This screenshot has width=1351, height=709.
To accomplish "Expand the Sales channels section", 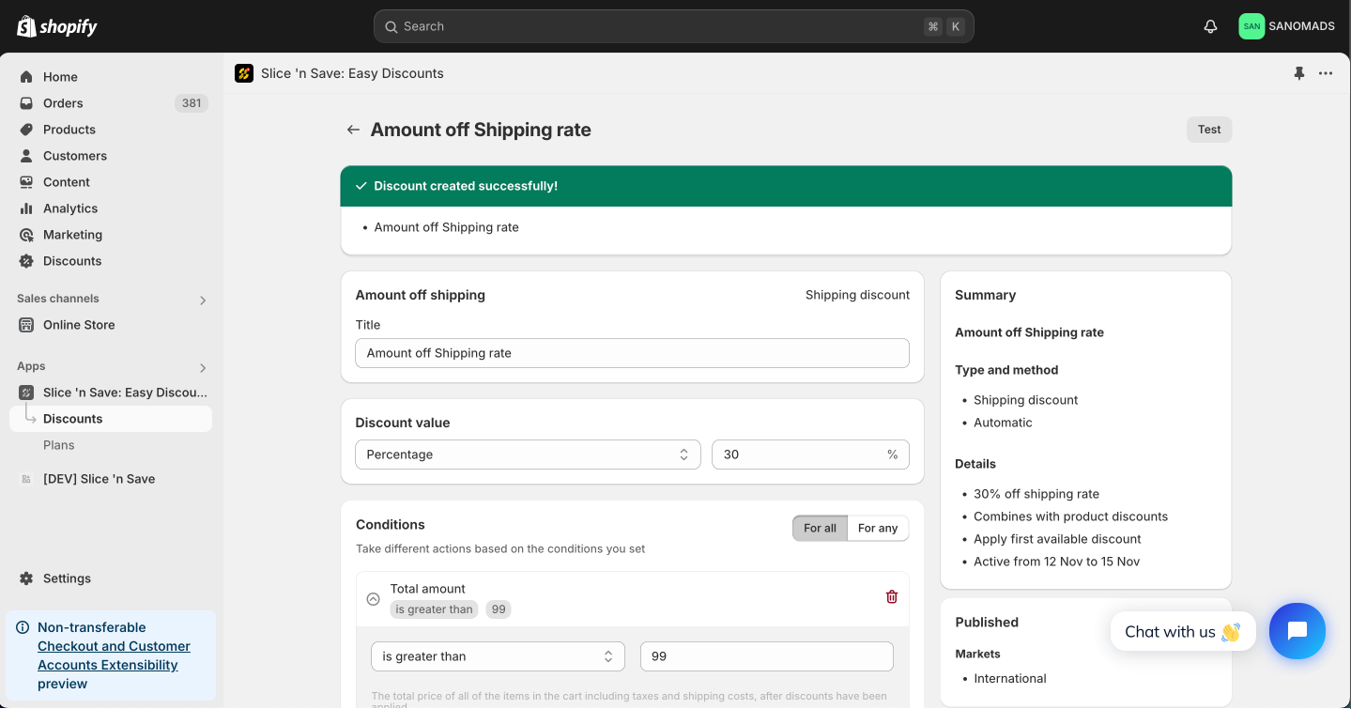I will [203, 301].
